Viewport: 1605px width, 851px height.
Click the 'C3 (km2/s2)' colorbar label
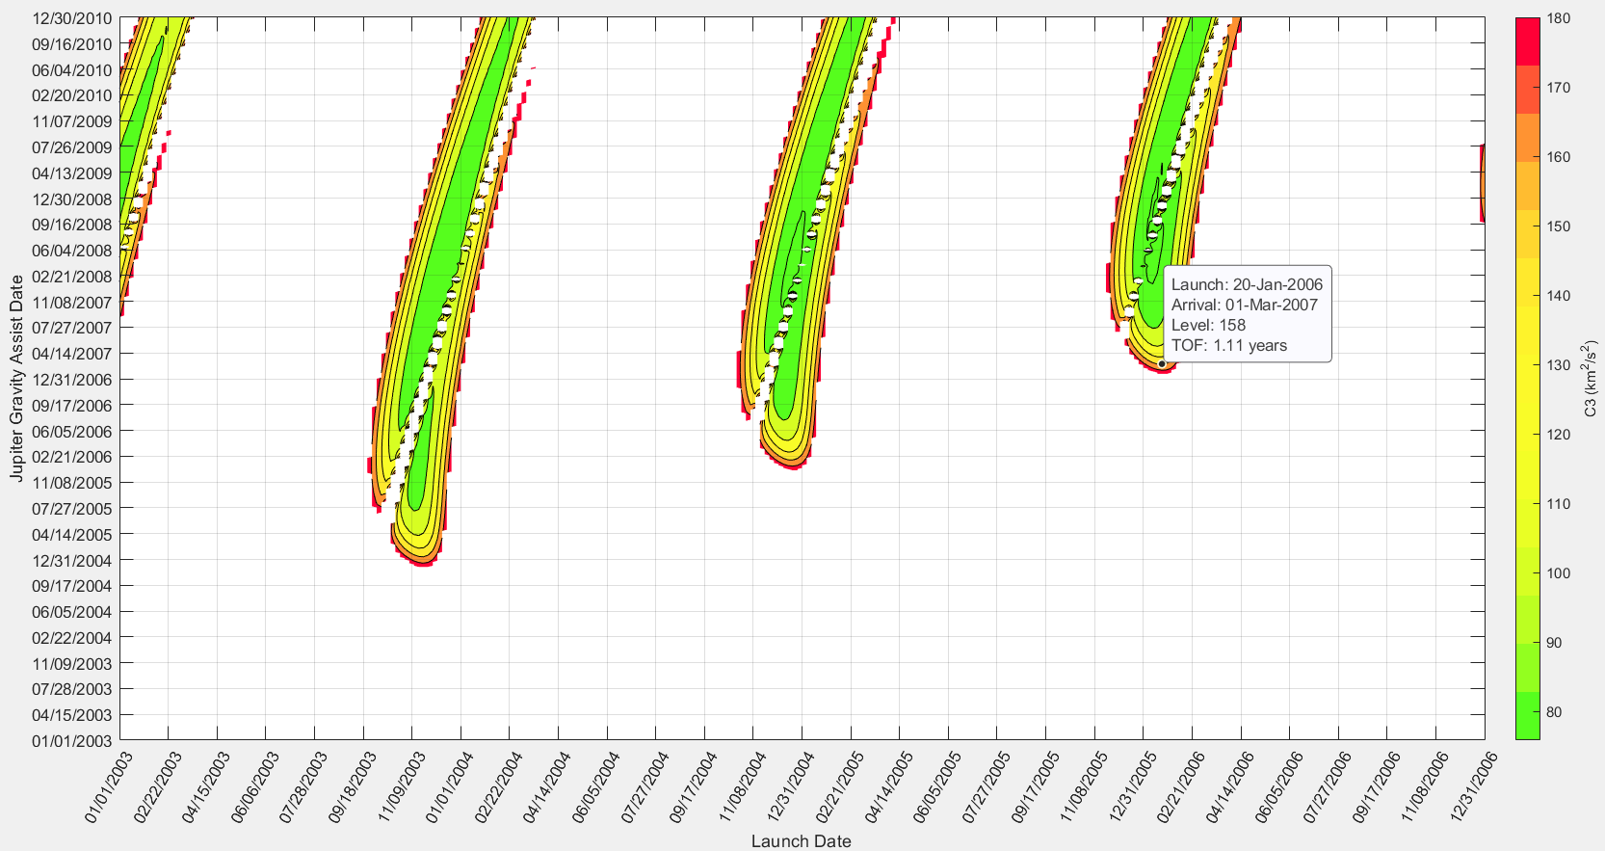click(x=1590, y=378)
